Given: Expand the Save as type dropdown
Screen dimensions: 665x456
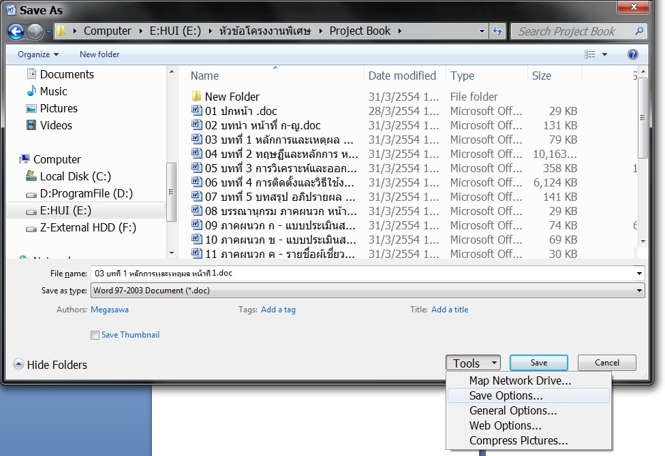Looking at the screenshot, I should (638, 291).
